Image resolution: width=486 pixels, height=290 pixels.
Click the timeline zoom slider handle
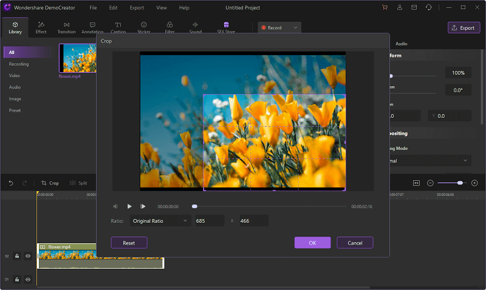coord(460,183)
